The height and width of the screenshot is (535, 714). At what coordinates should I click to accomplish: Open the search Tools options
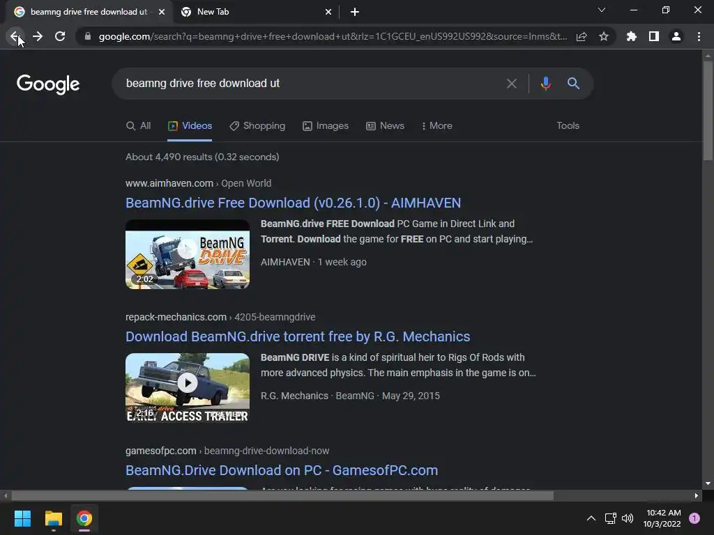coord(568,125)
